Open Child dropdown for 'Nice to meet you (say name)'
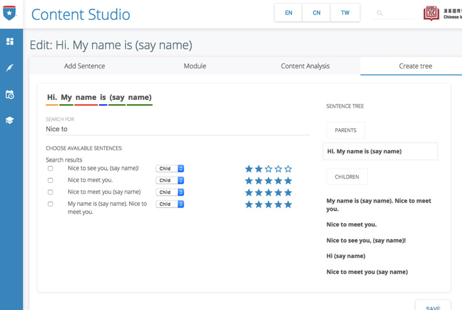The image size is (462, 310). point(170,192)
